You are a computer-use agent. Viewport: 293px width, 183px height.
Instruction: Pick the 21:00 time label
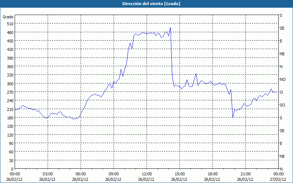(245, 174)
